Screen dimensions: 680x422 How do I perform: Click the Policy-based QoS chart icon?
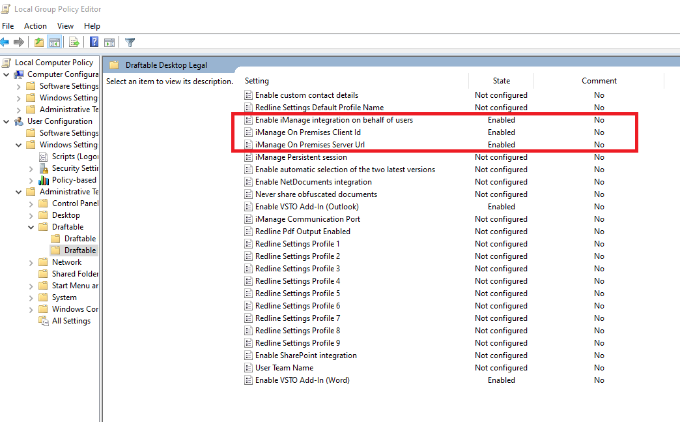pyautogui.click(x=44, y=180)
